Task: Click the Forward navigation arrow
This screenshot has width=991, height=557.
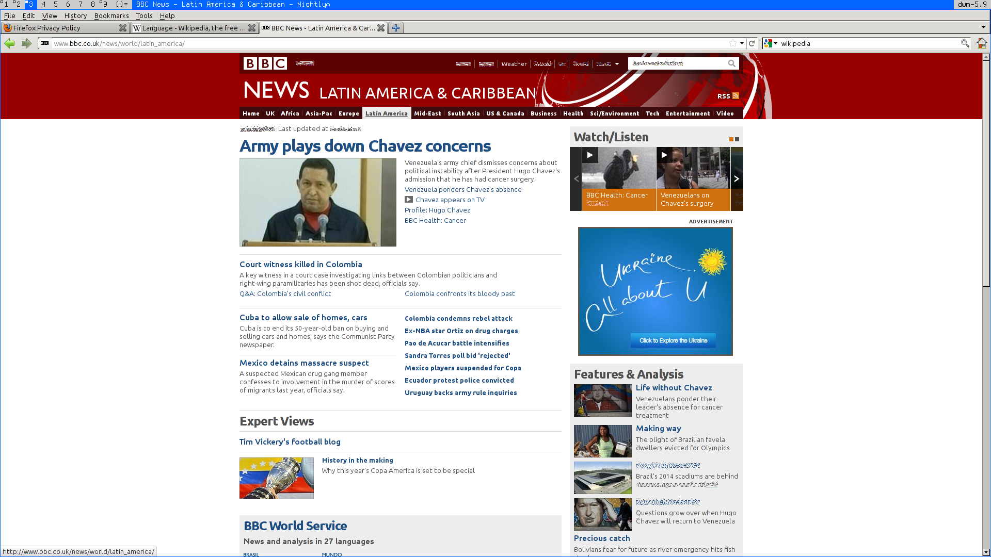Action: click(x=26, y=43)
